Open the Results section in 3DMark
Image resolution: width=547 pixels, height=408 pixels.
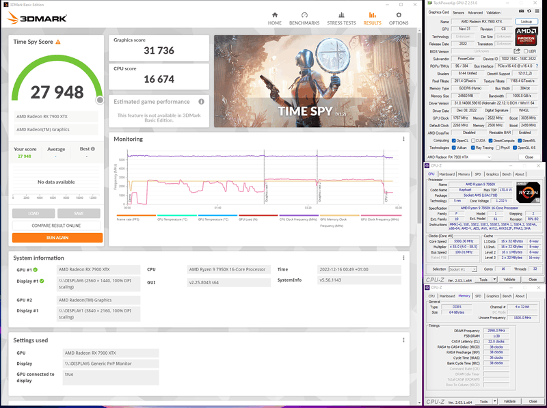click(372, 18)
